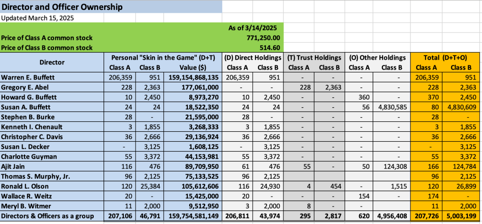Click the "Kenneth I. Chenault" name cell
The width and height of the screenshot is (482, 224).
[x=52, y=127]
